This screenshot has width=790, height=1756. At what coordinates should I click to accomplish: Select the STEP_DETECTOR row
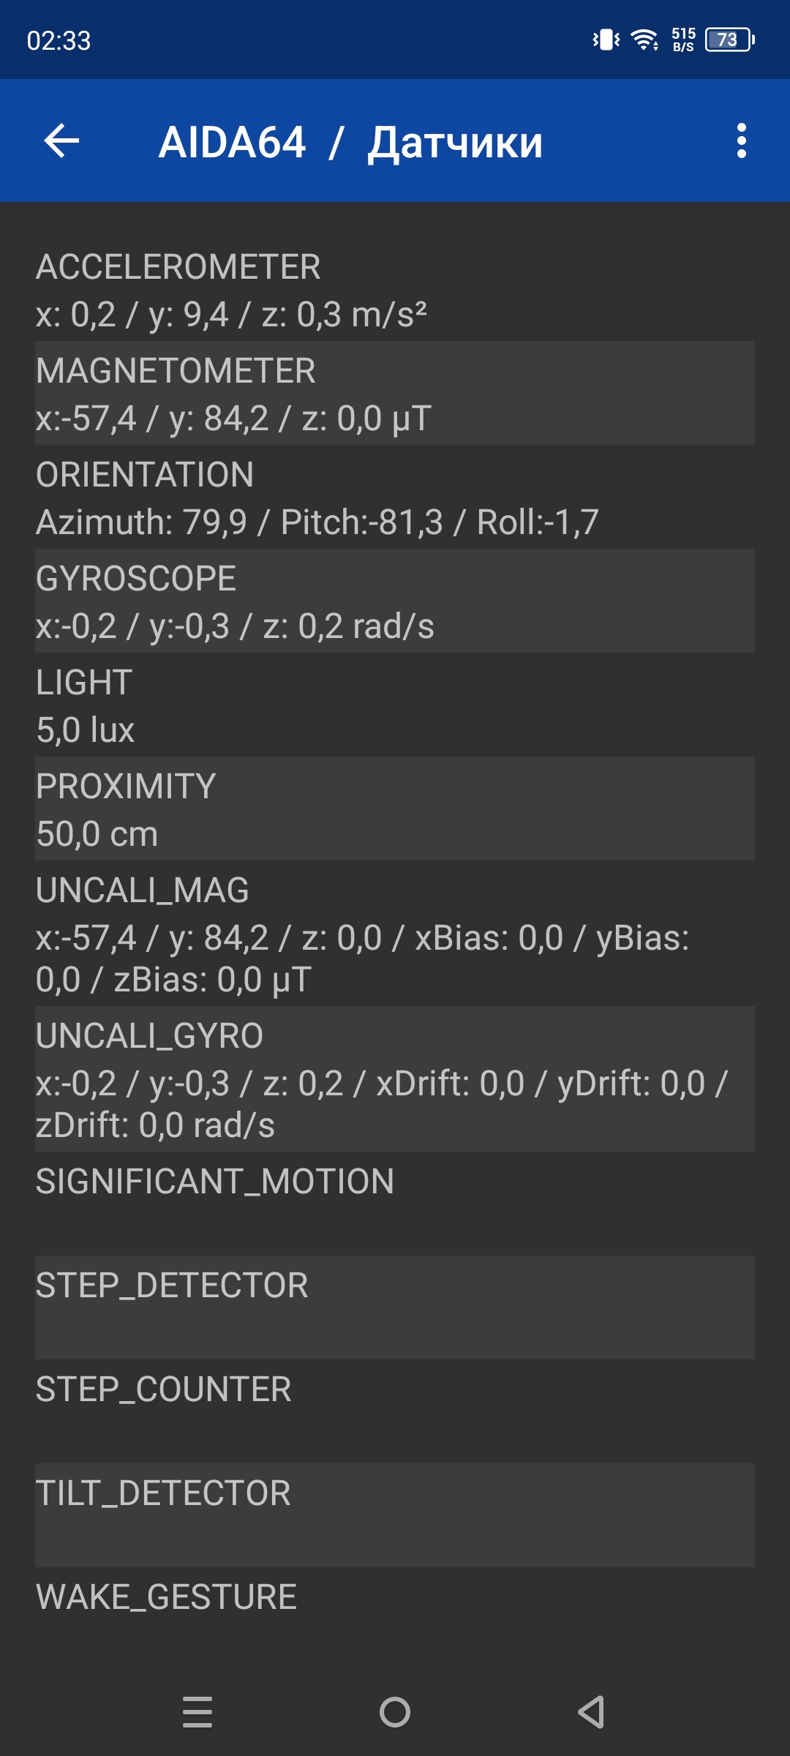(x=395, y=1307)
